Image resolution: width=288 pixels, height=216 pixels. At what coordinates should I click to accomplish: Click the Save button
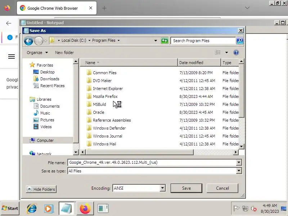186,188
